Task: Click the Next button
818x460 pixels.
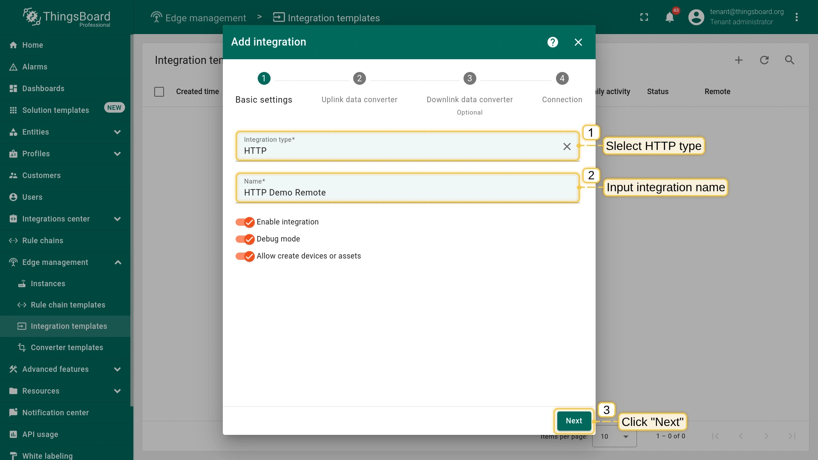Action: 573,421
